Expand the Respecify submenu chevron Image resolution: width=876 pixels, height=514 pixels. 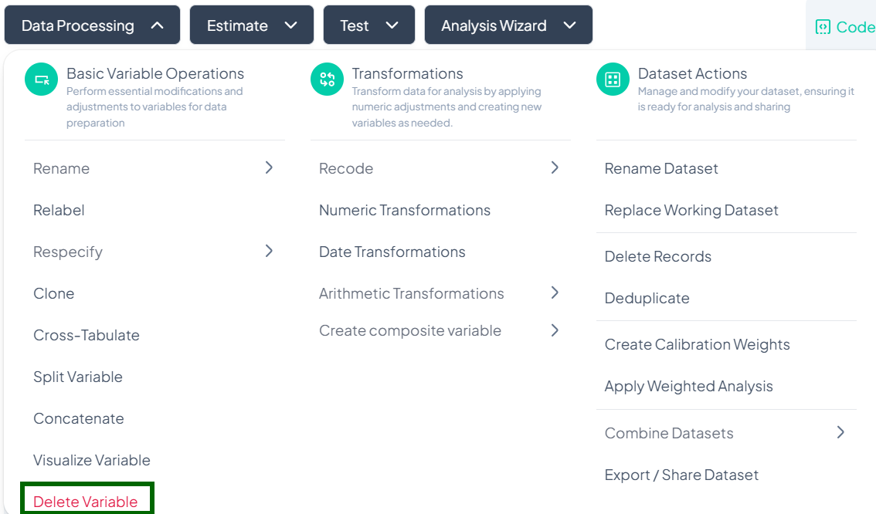269,251
